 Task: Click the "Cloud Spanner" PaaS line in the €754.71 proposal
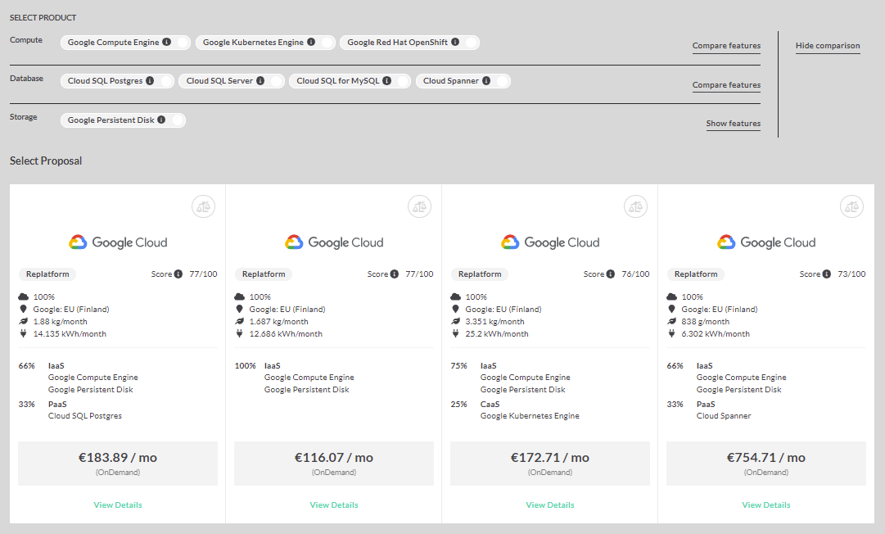point(724,416)
